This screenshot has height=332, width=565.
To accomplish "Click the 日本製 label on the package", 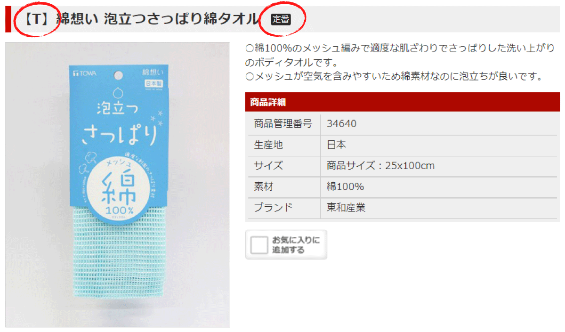I will pyautogui.click(x=152, y=83).
